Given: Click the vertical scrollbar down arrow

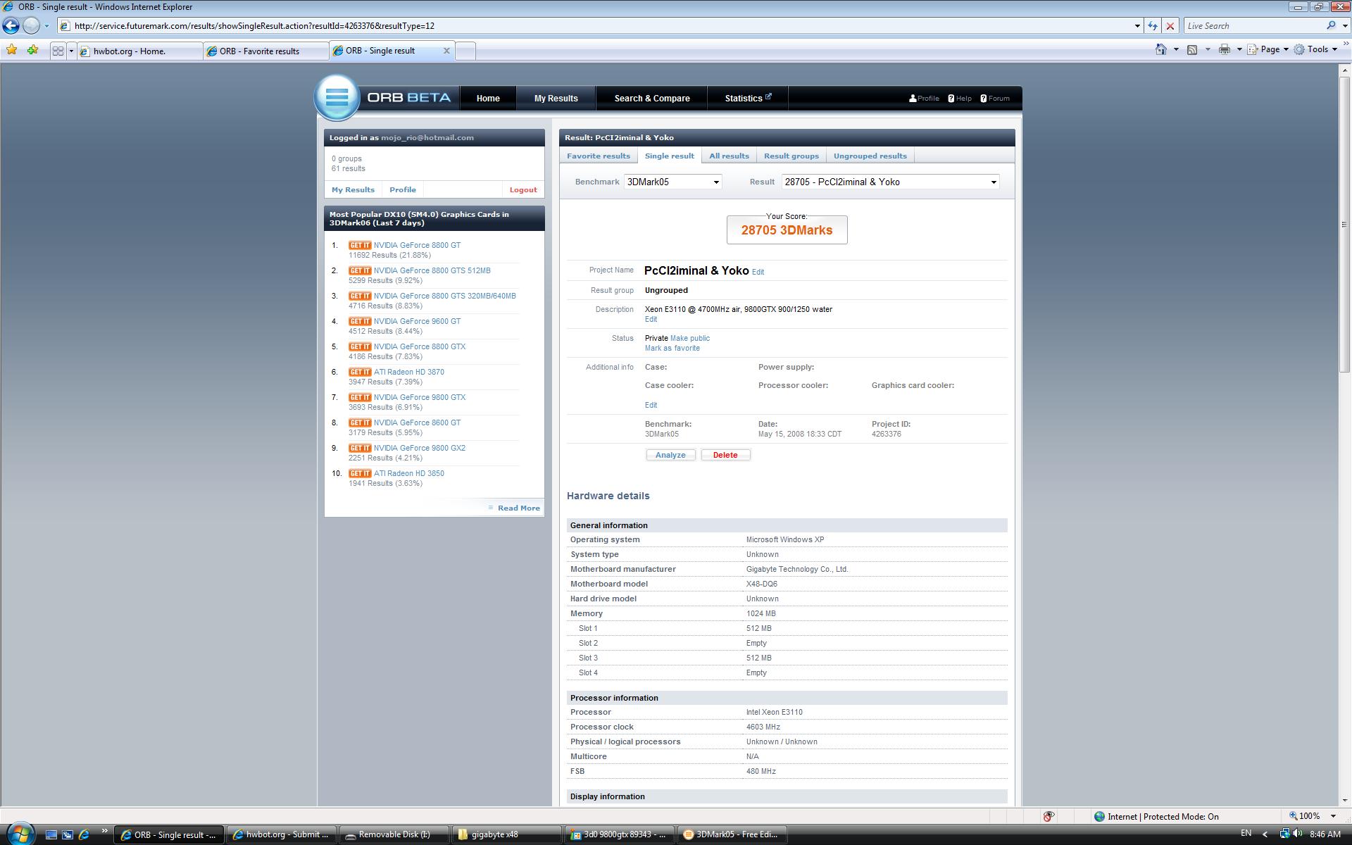Looking at the screenshot, I should [1345, 801].
